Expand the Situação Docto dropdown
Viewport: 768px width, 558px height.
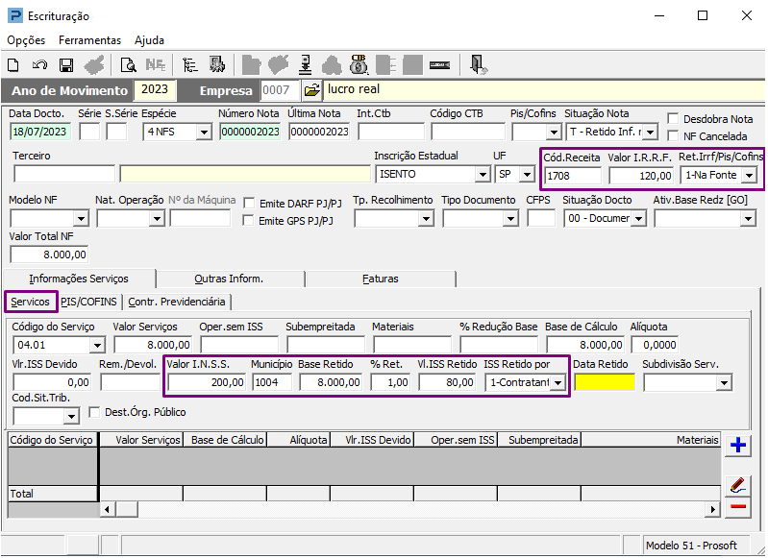click(638, 218)
